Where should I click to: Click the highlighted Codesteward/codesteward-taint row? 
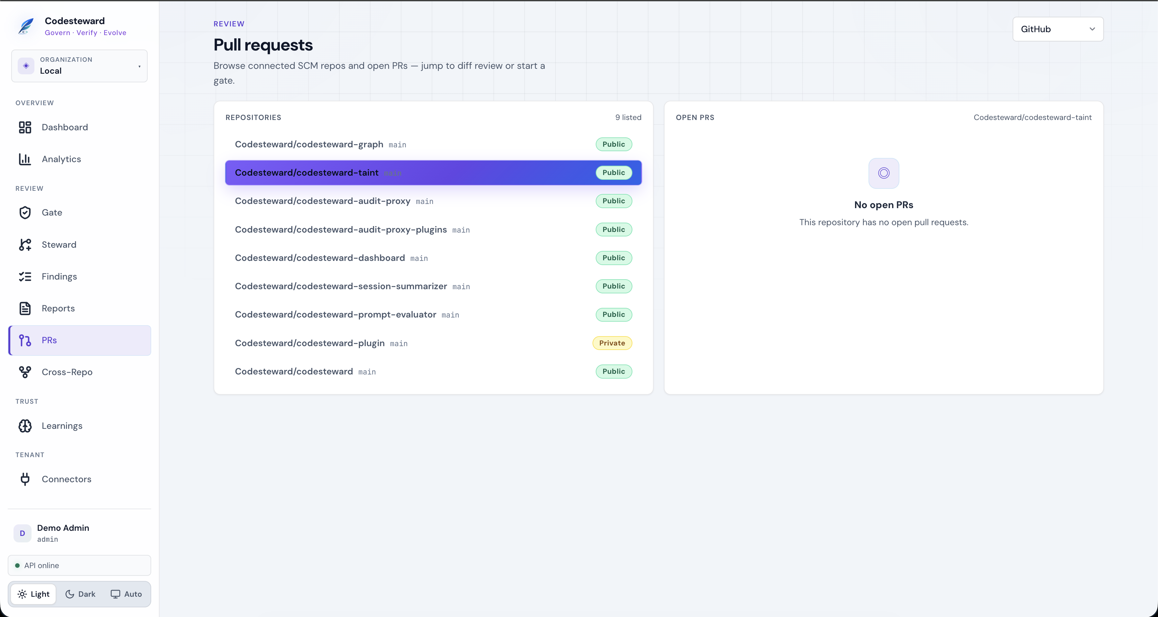433,173
